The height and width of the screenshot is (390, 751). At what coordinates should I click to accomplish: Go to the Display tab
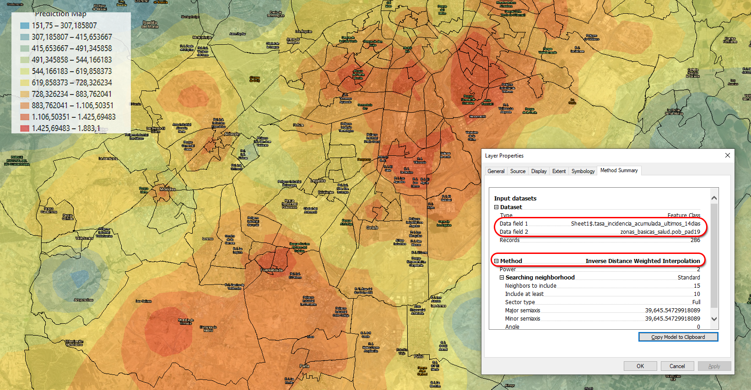point(539,171)
